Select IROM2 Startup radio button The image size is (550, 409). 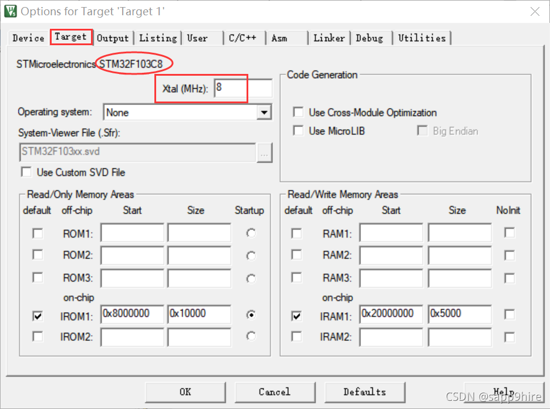click(251, 336)
